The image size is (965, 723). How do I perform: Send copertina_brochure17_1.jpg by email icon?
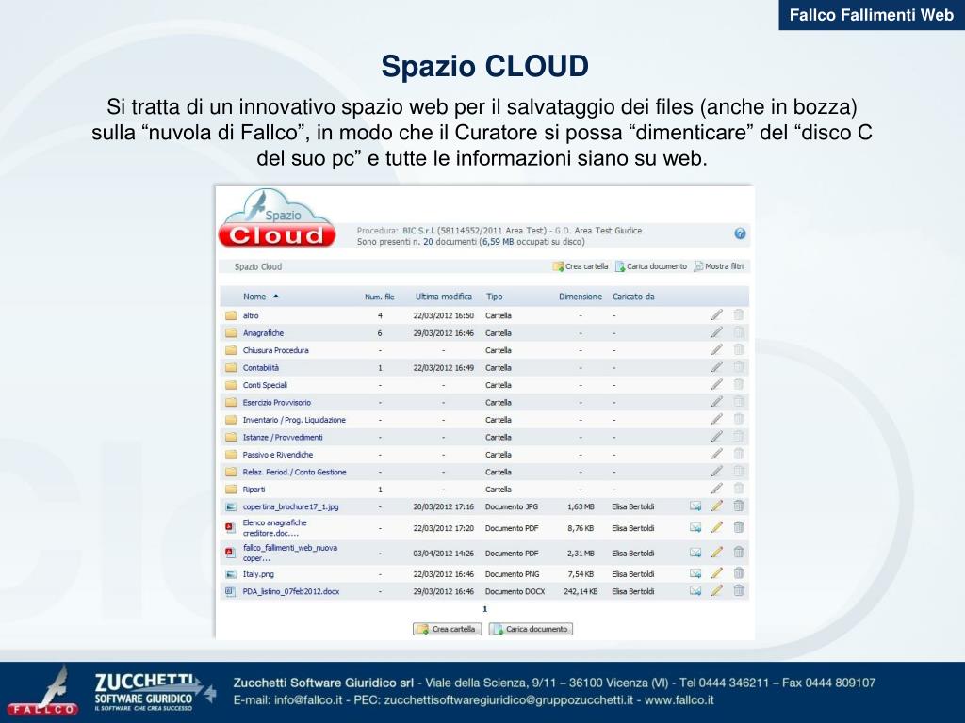[x=695, y=506]
